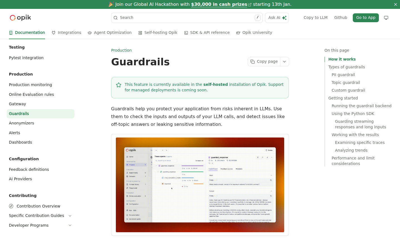Screen dimensions: 400x250
Task: Expand Developer Programs section
Action: [70, 225]
